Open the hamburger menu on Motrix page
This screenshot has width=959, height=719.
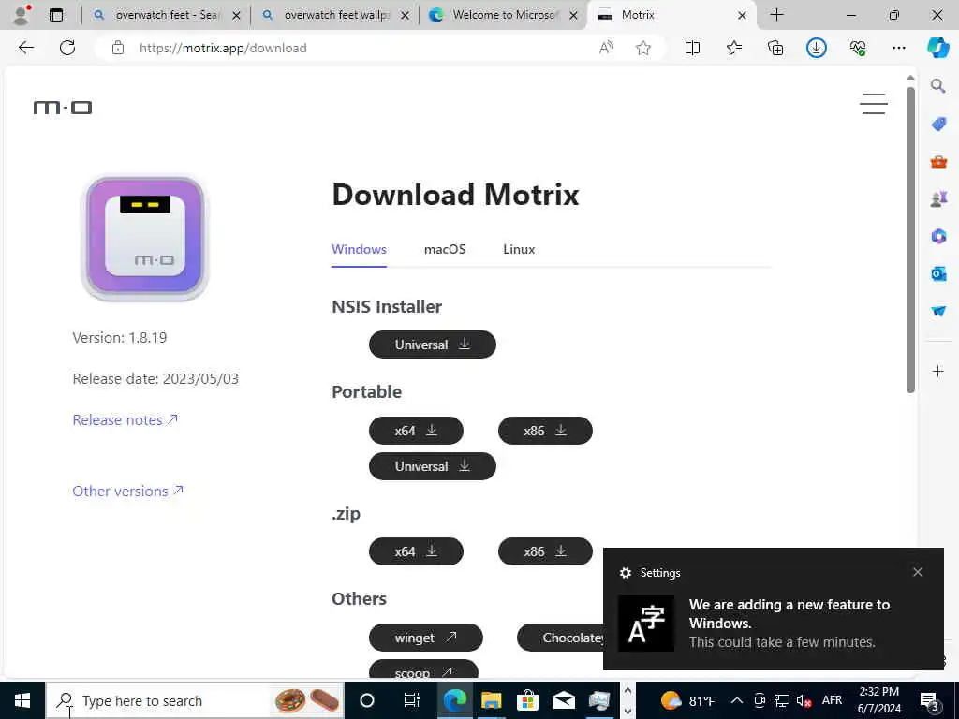(x=874, y=104)
